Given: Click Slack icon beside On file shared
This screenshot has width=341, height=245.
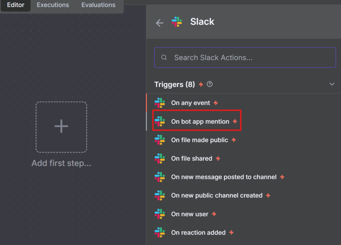Looking at the screenshot, I should 160,159.
